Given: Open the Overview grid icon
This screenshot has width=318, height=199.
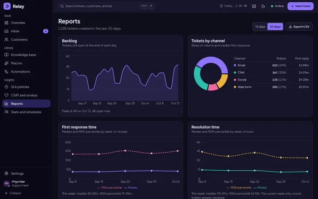Looking at the screenshot, I should (7, 23).
